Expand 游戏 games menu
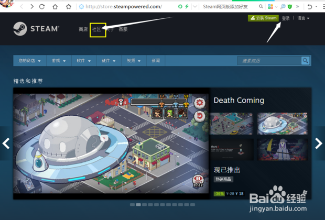Image resolution: width=325 pixels, height=220 pixels. click(x=59, y=61)
